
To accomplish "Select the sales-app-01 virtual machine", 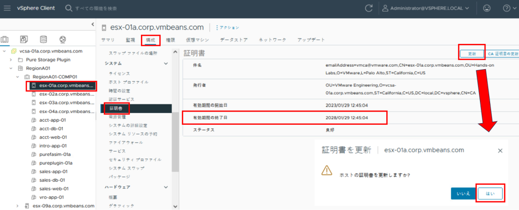I will click(52, 172).
